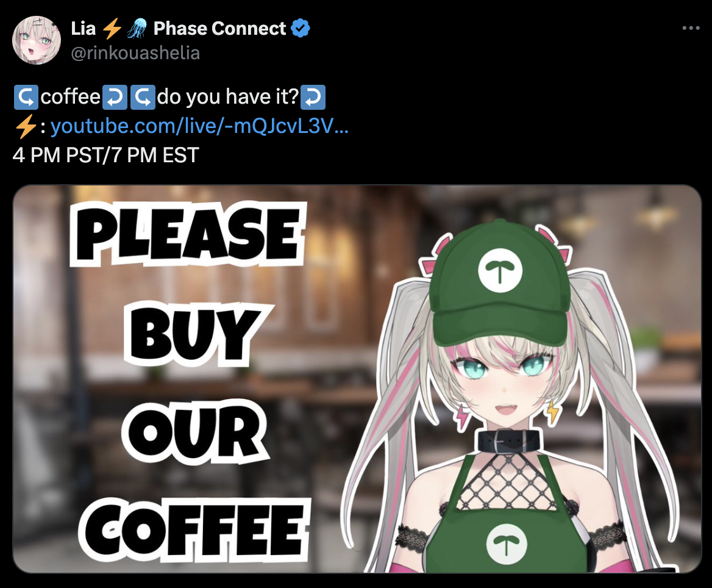
Task: Click the first arrow emoji before 'coffee'
Action: [x=26, y=97]
